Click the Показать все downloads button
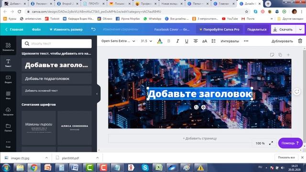The height and width of the screenshot is (172, 306). point(286,157)
